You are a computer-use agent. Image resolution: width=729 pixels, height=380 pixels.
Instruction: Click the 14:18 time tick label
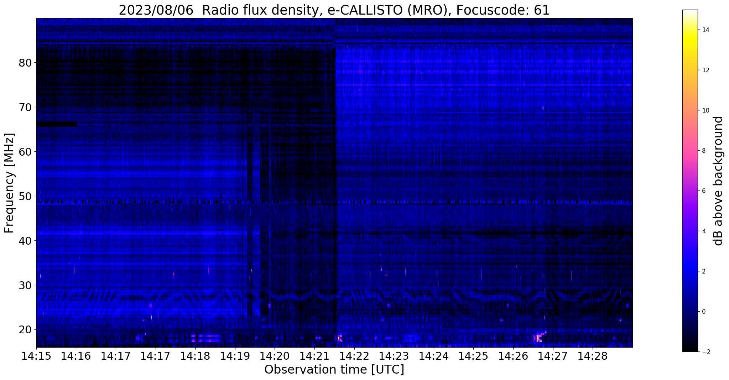coord(195,356)
